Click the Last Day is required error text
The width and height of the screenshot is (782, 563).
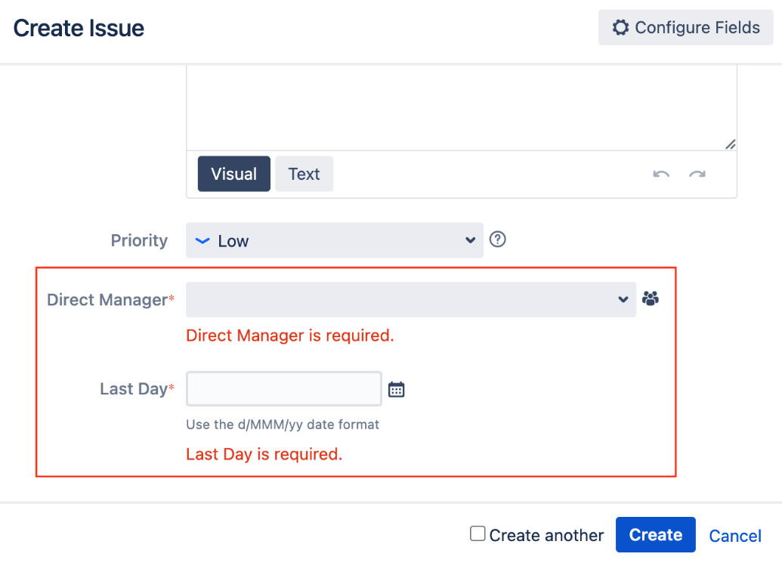pos(262,453)
